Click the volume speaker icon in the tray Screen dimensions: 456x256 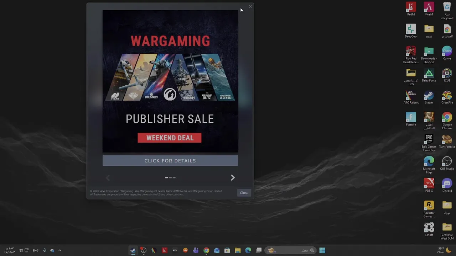(x=21, y=250)
